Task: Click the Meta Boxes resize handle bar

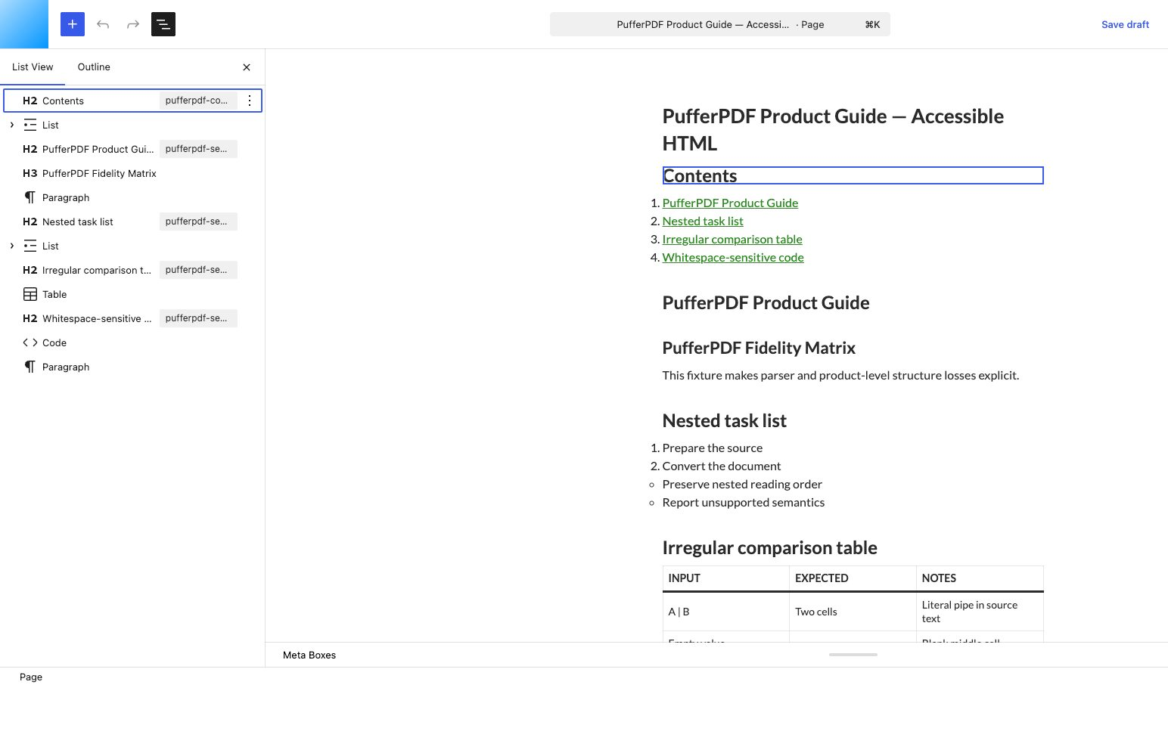Action: [x=853, y=655]
